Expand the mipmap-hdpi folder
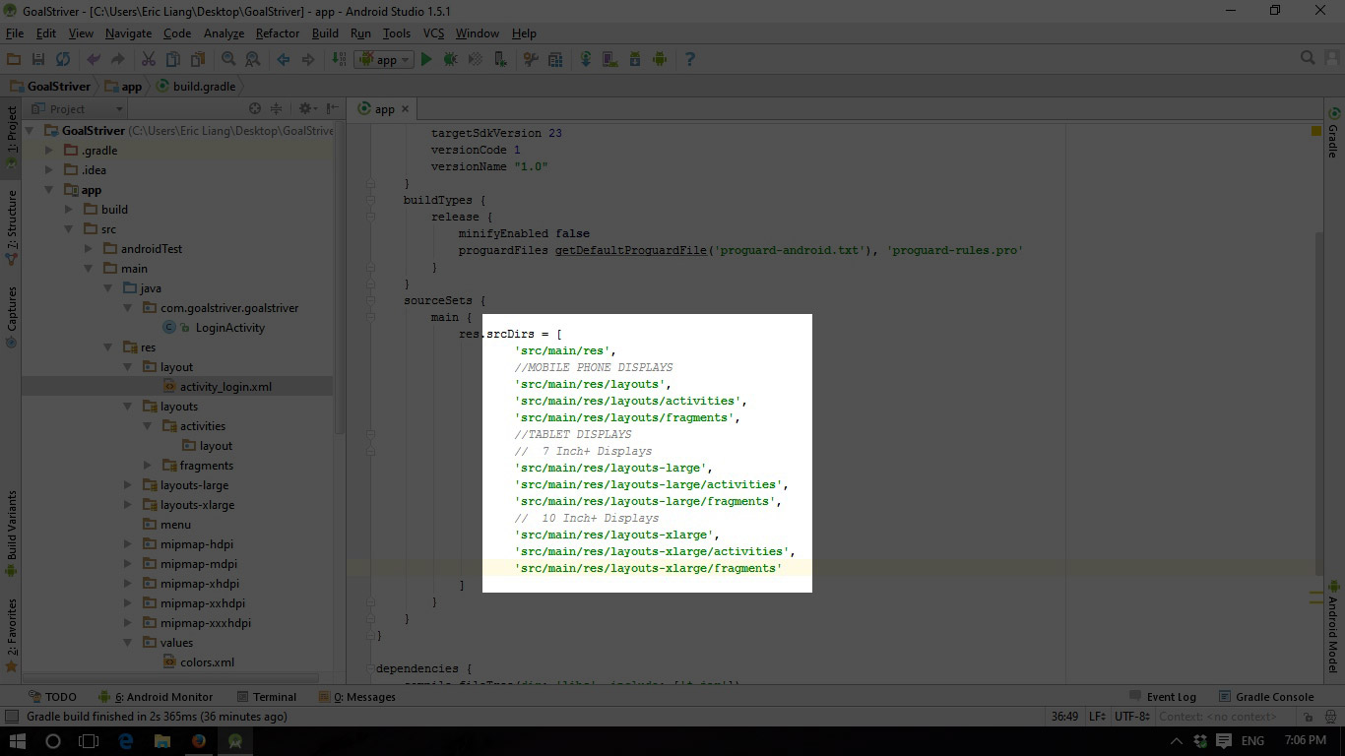This screenshot has width=1345, height=756. pyautogui.click(x=128, y=544)
